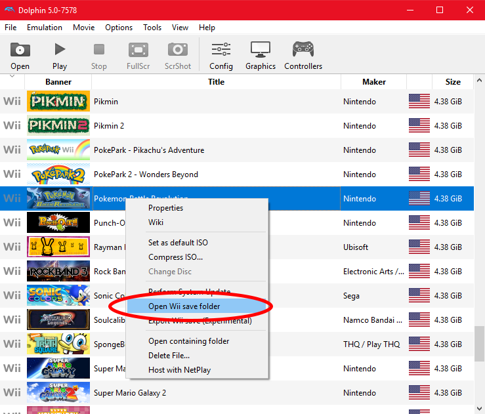Open the Controllers settings icon
Image resolution: width=485 pixels, height=414 pixels.
[303, 56]
